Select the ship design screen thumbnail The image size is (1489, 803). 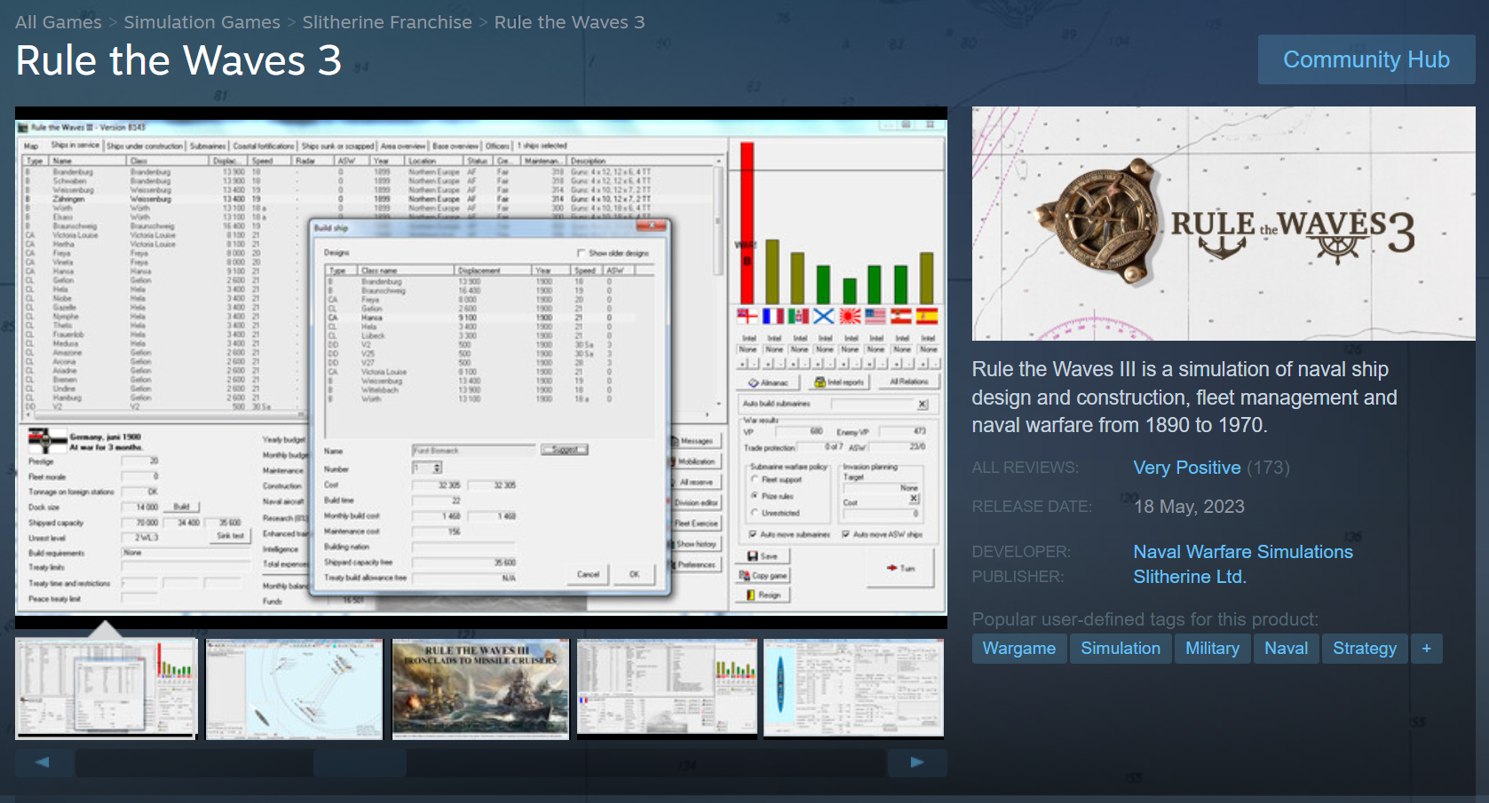click(x=853, y=689)
